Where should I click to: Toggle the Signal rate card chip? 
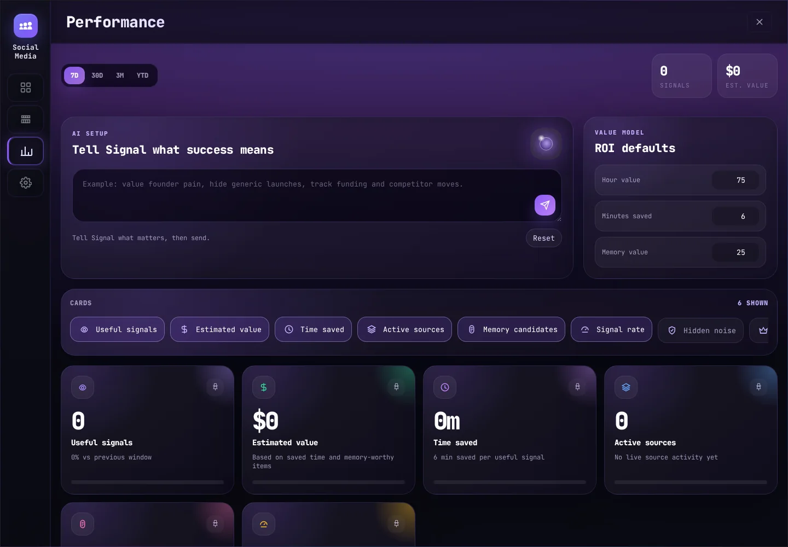(x=611, y=329)
